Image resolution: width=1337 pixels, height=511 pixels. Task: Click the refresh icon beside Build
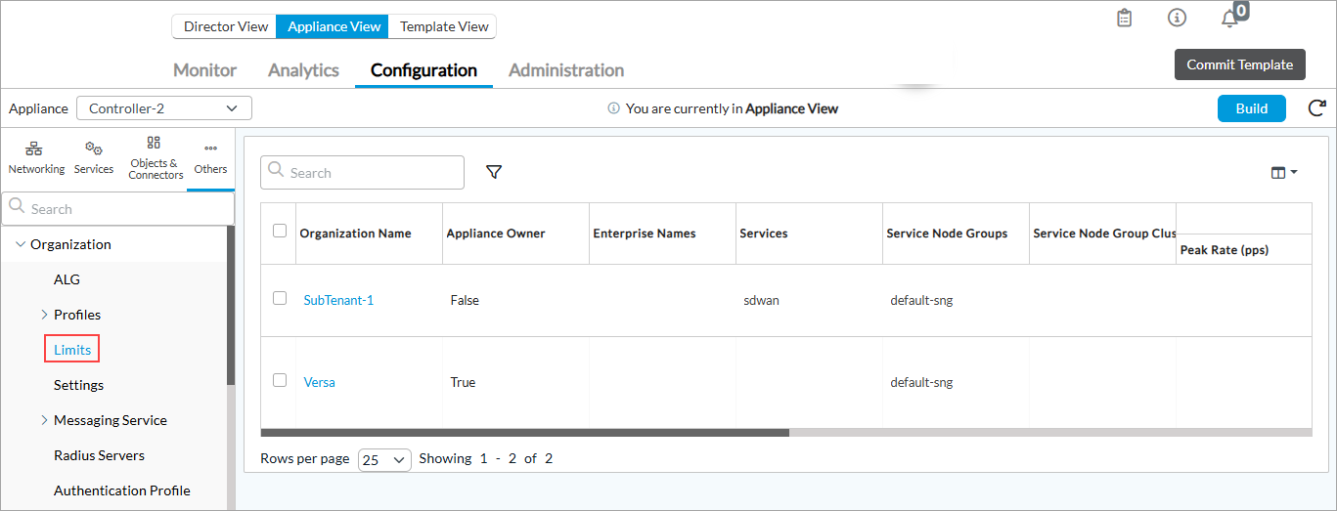(1316, 108)
